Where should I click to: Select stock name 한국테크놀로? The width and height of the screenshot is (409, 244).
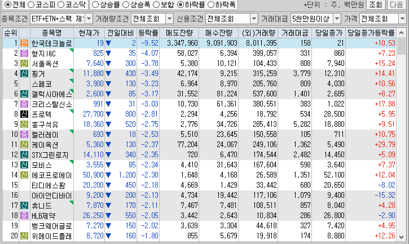52,43
